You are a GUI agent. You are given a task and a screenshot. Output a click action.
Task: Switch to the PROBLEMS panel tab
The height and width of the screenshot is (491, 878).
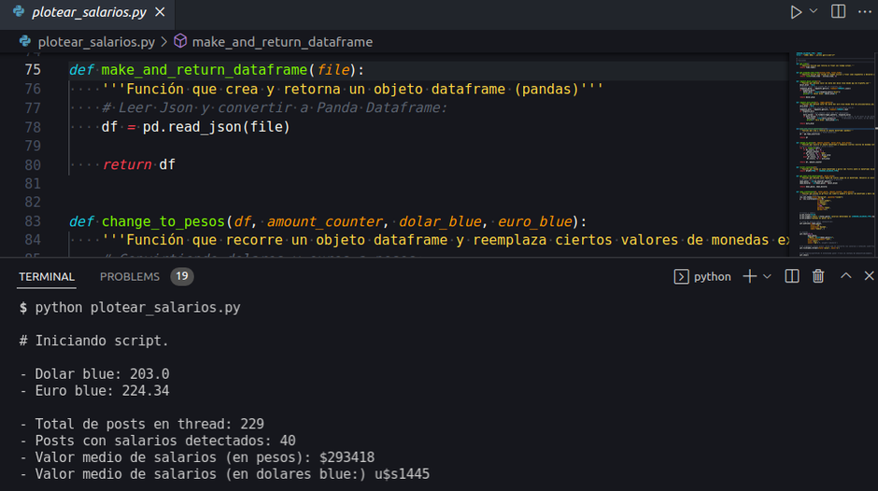[x=129, y=276]
